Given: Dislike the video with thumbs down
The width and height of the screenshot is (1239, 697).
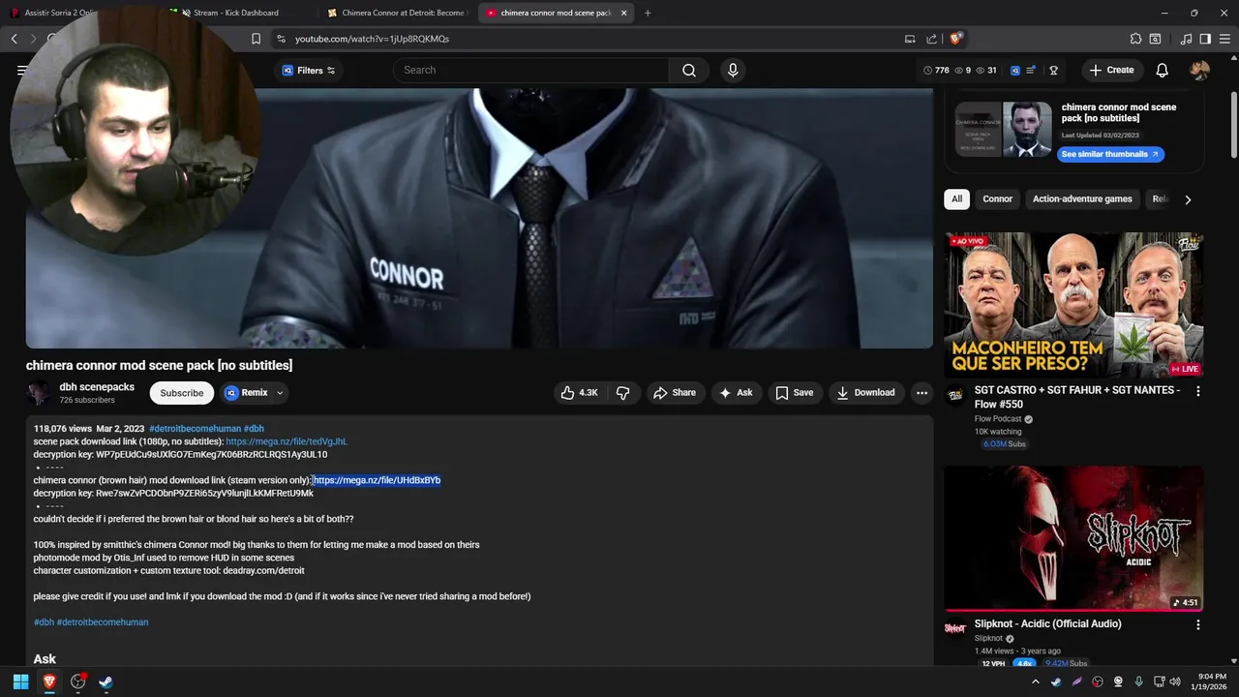Looking at the screenshot, I should [x=622, y=392].
